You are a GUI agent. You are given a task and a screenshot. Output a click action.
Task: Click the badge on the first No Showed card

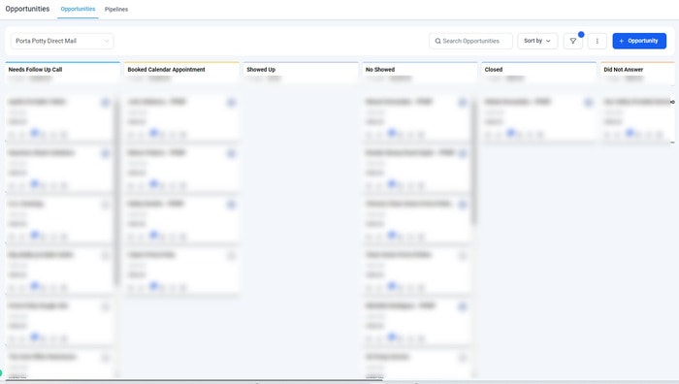(x=463, y=103)
